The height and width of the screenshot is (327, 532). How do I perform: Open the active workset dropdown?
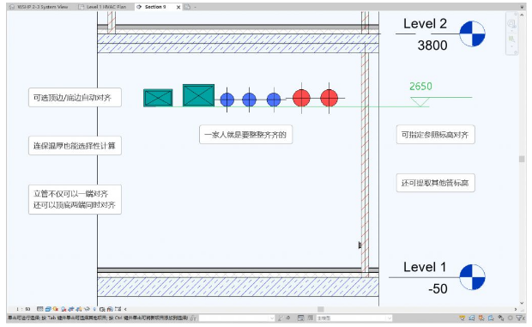pos(237,318)
